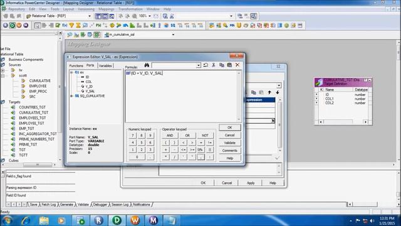Click the 0 key on numeric keypad
This screenshot has width=401, height=226.
(x=137, y=157)
